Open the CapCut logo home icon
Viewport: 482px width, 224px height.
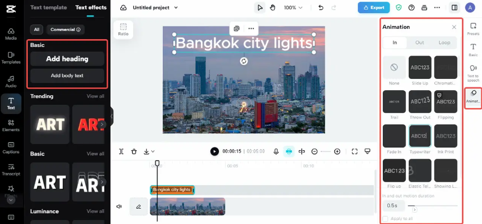11,9
